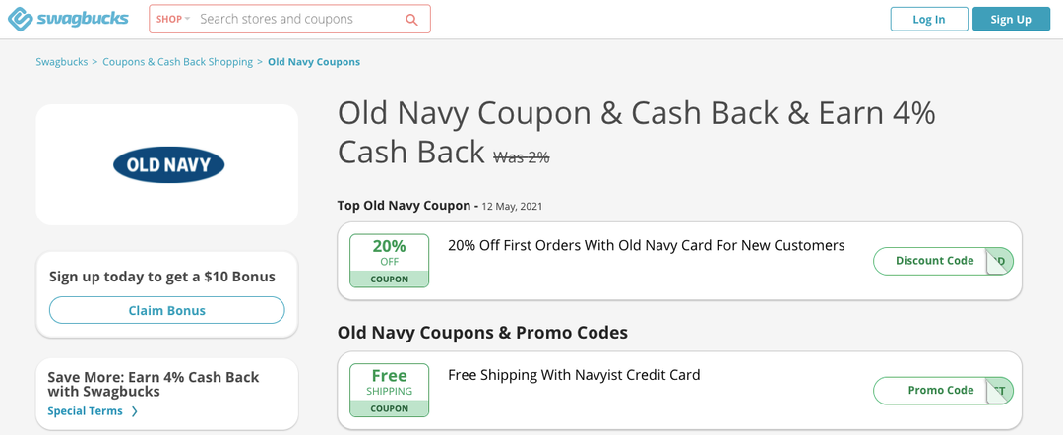
Task: Click the peeled corner on Discount Code button
Action: (x=997, y=261)
